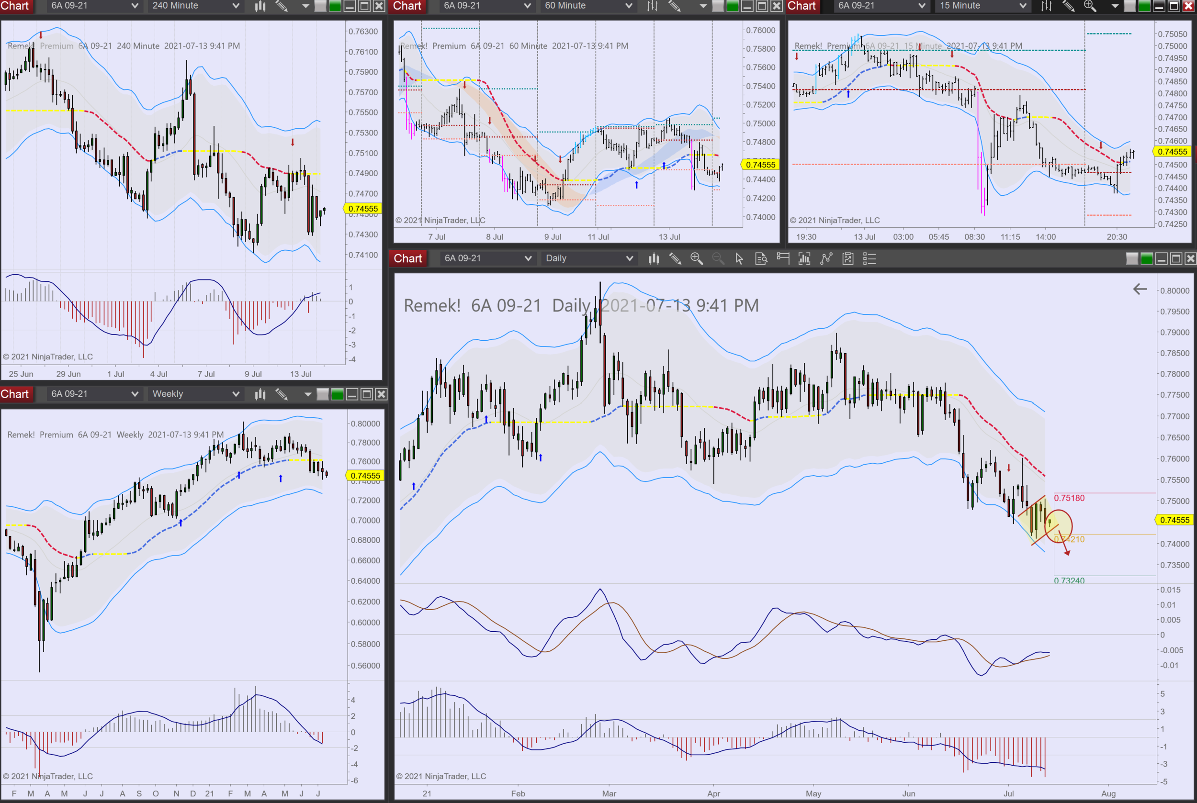Image resolution: width=1197 pixels, height=803 pixels.
Task: Open Data Series icon in Daily chart
Action: (x=654, y=258)
